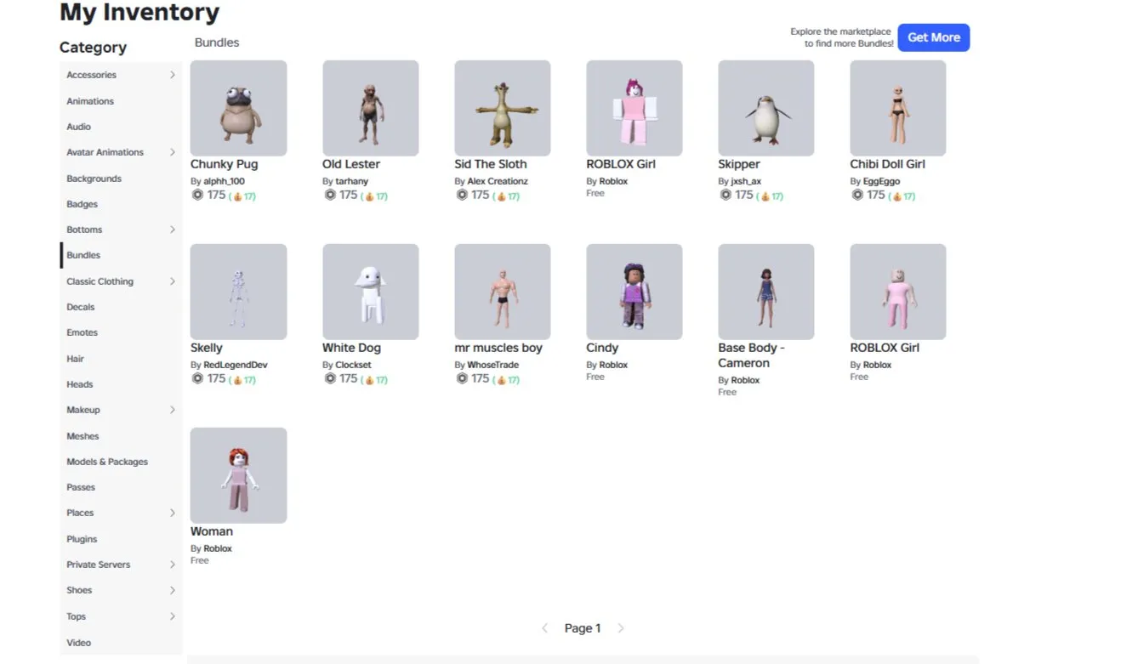
Task: Open Alex Creationz creator link
Action: click(x=498, y=181)
